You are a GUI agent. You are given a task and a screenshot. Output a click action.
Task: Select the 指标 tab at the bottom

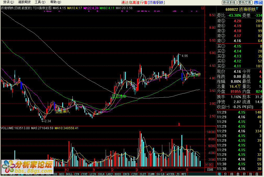point(4,174)
